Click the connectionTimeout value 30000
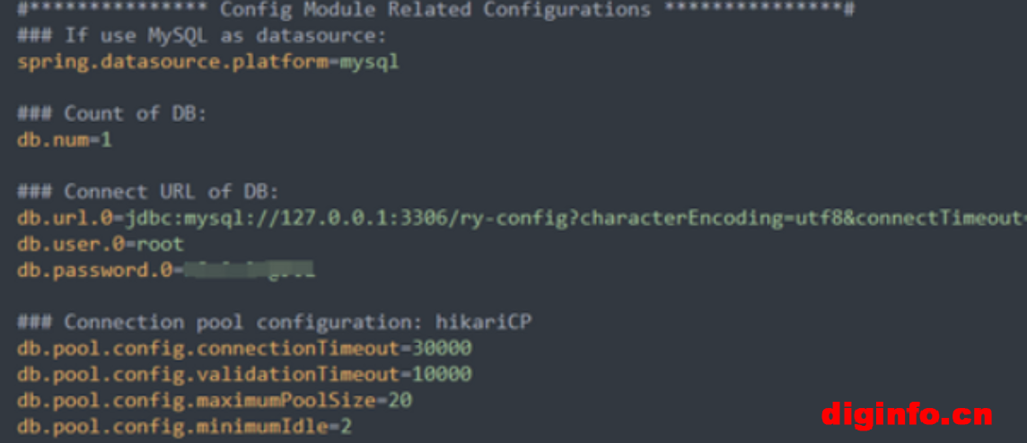The height and width of the screenshot is (443, 1027). tap(442, 348)
